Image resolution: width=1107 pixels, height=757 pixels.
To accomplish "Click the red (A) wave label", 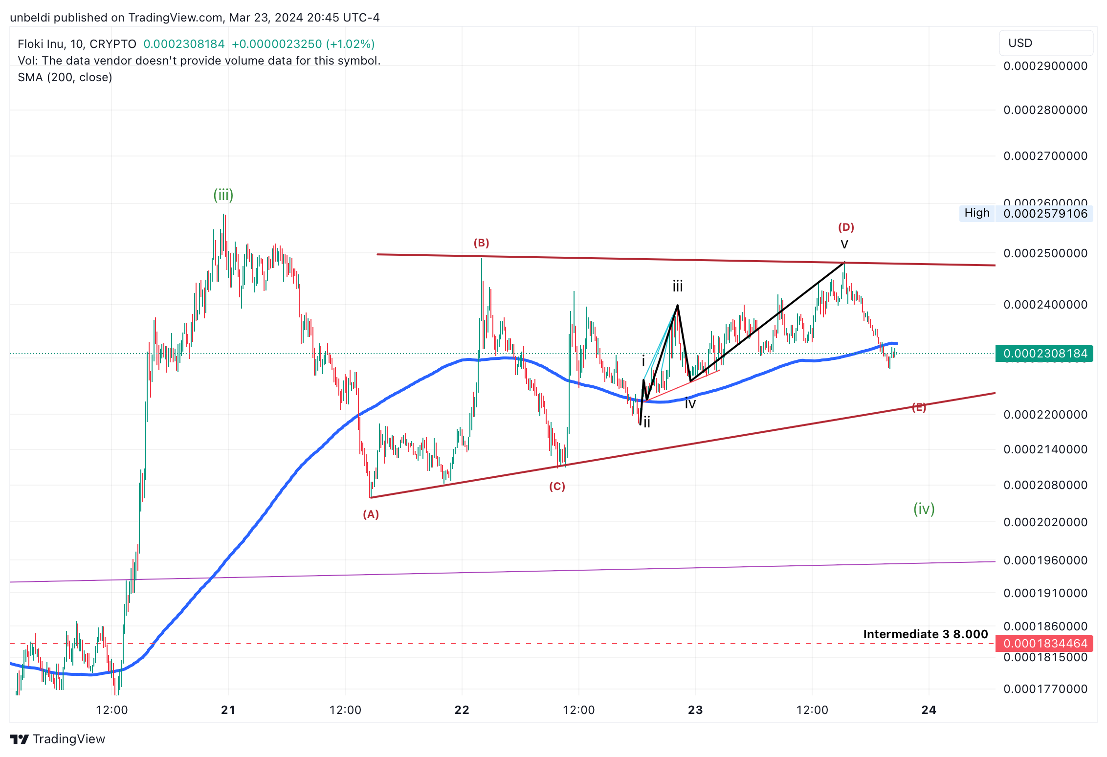I will click(371, 514).
